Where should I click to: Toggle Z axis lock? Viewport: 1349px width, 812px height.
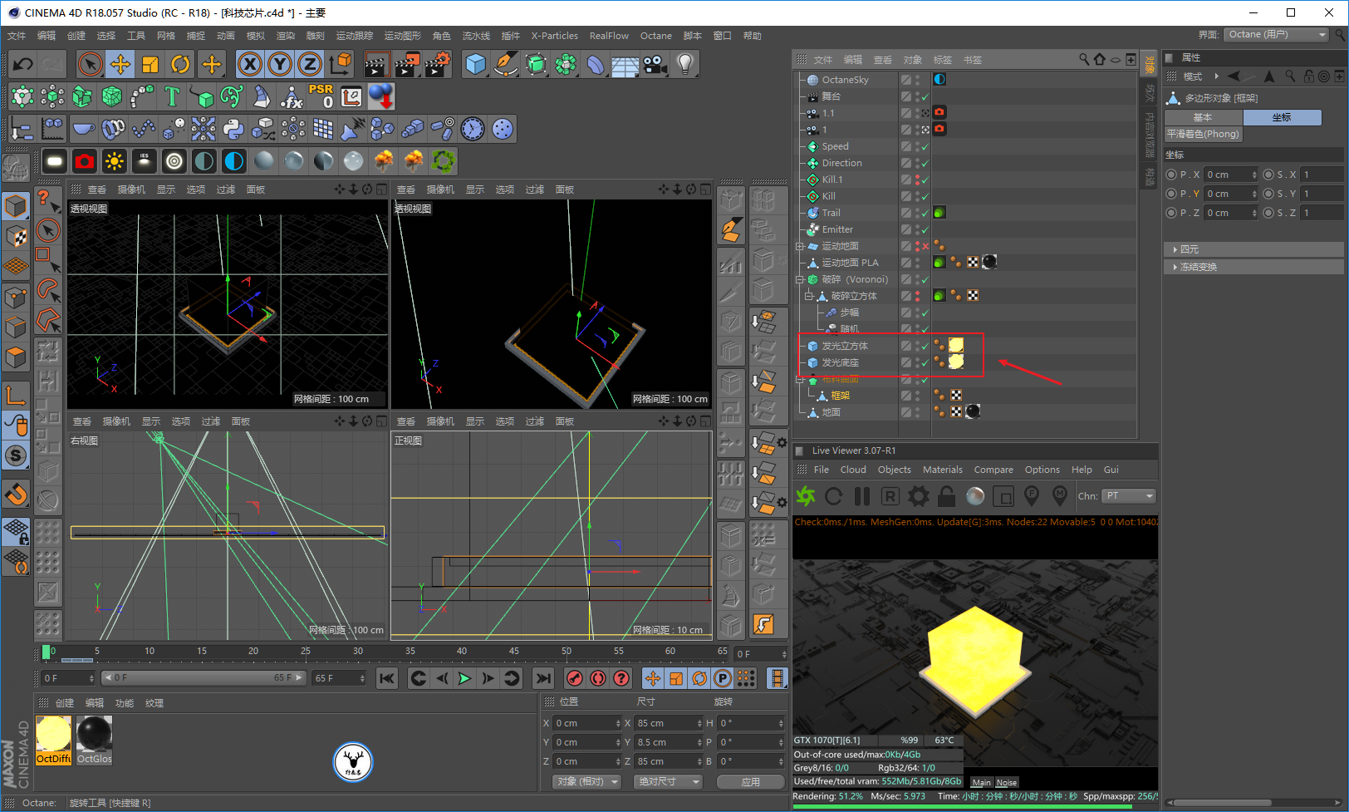310,64
